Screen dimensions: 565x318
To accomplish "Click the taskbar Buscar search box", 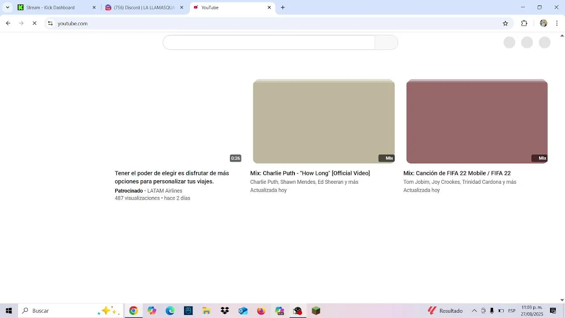I will pos(71,311).
